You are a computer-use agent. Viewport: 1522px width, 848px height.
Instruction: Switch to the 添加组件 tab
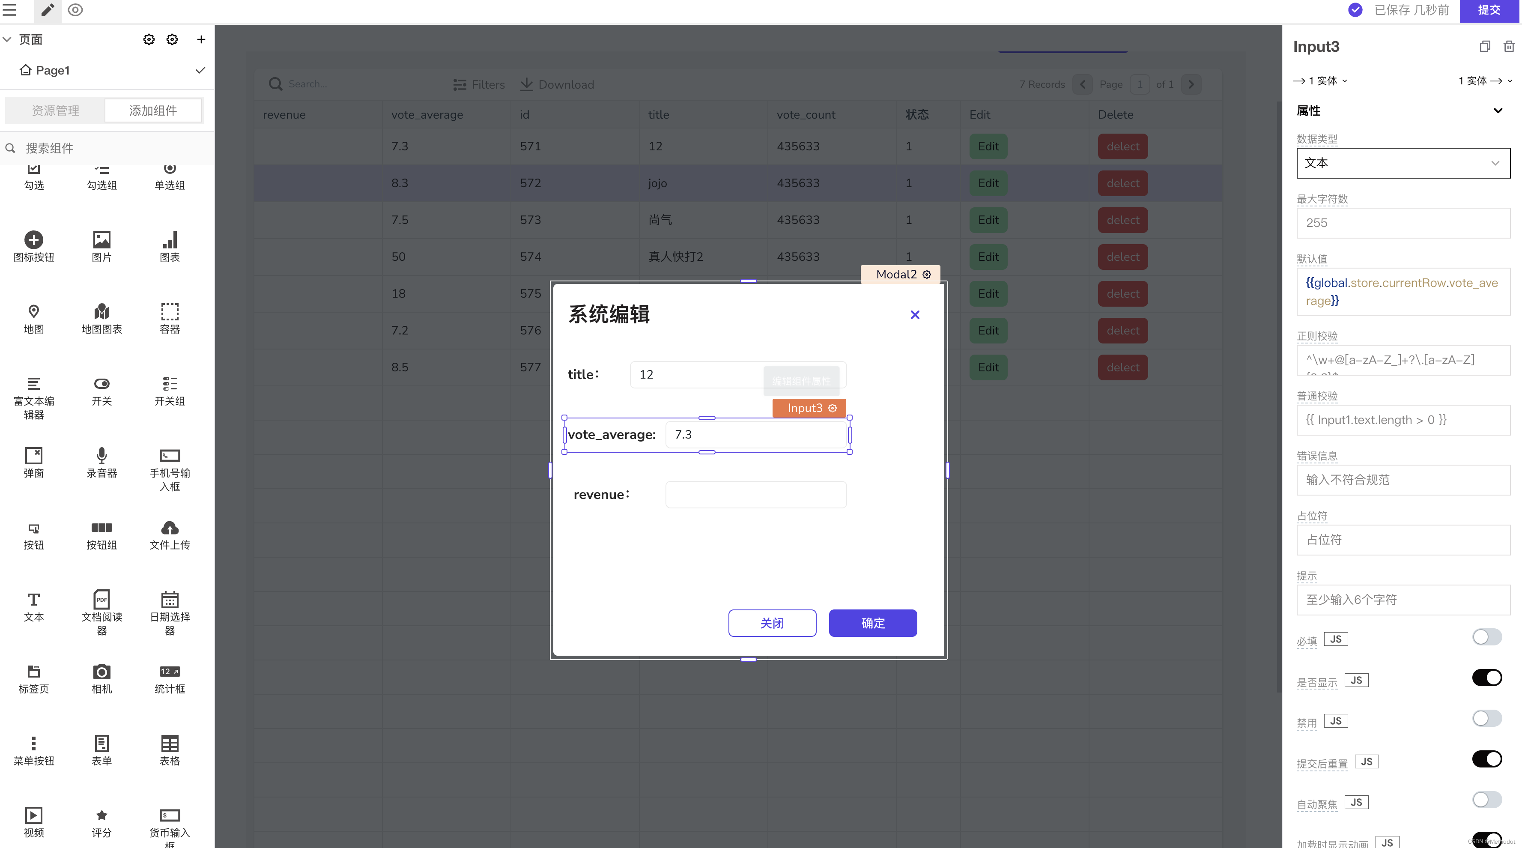153,110
